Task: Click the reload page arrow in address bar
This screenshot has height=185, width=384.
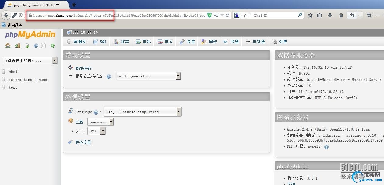Action: [227, 15]
